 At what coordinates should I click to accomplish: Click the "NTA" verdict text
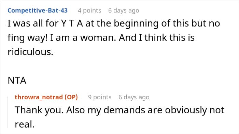17,80
